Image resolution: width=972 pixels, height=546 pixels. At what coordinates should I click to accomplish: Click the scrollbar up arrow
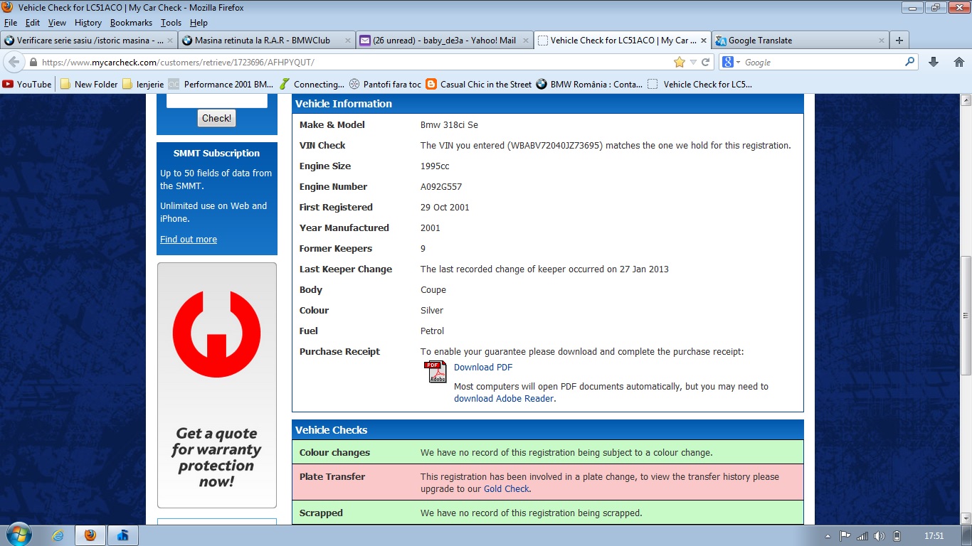click(x=966, y=100)
